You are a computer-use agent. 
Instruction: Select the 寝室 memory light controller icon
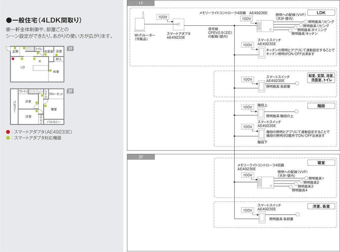(266, 182)
